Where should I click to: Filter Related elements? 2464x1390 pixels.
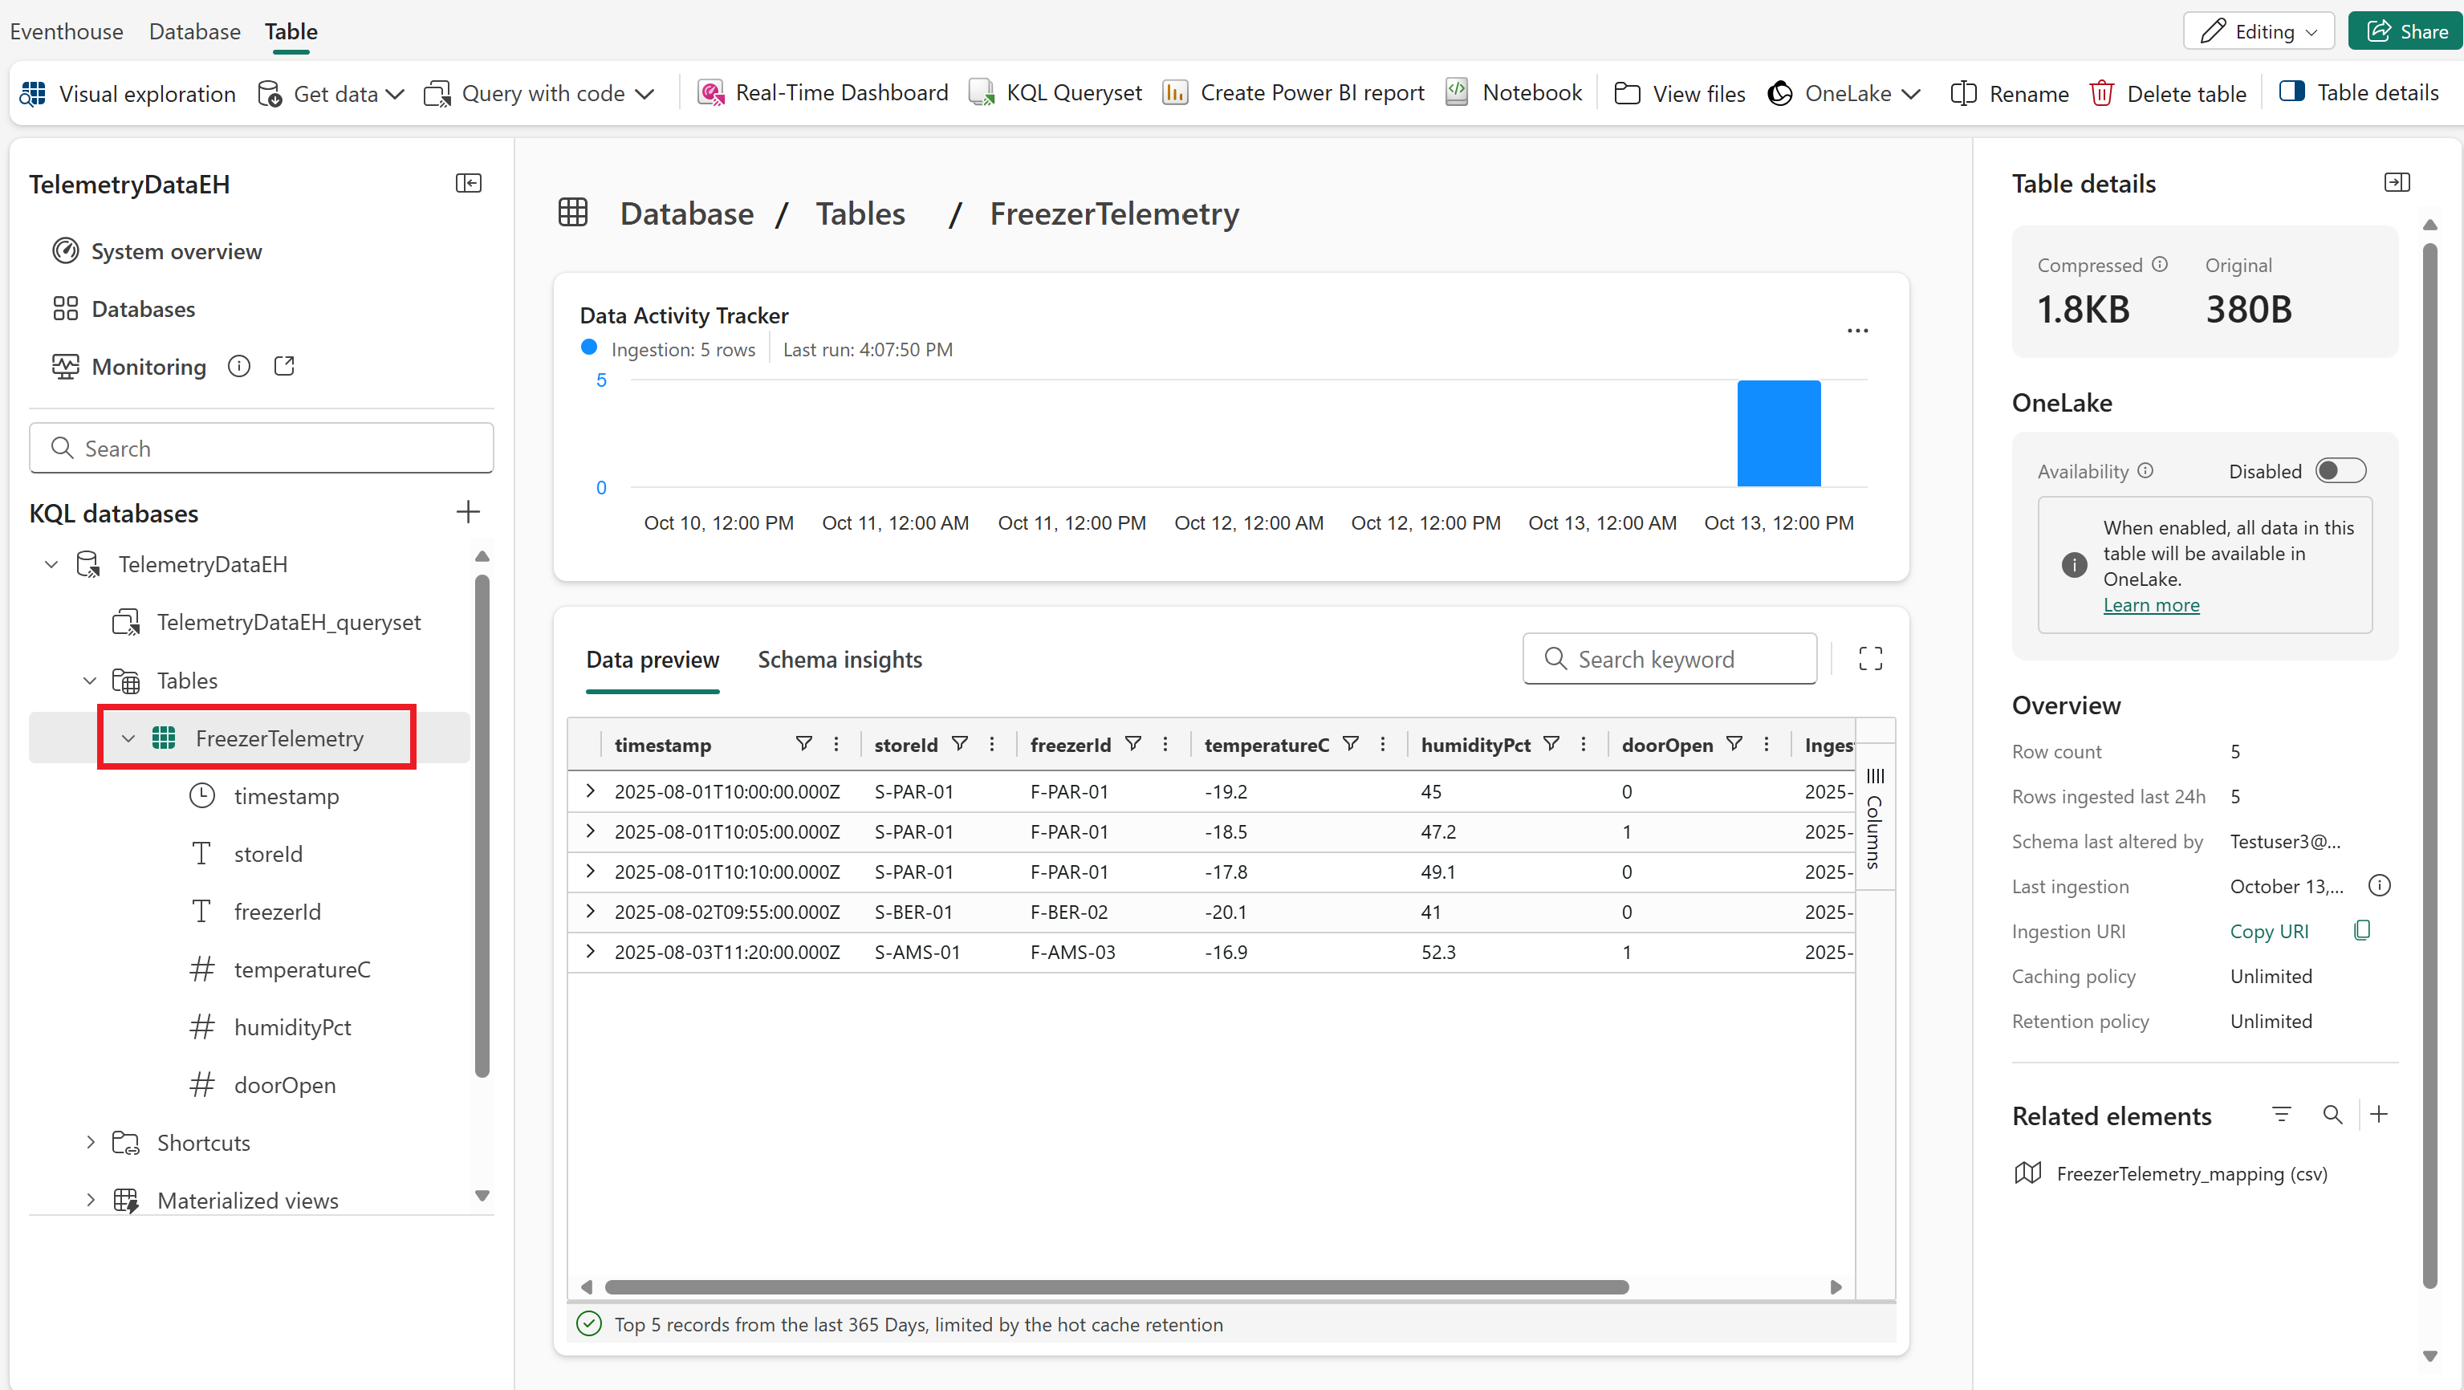2281,1115
